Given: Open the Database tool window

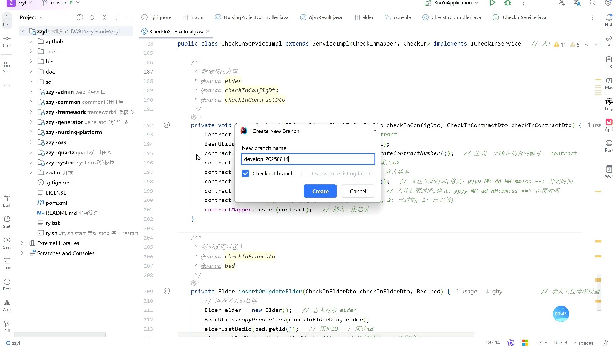Looking at the screenshot, I should (x=609, y=59).
